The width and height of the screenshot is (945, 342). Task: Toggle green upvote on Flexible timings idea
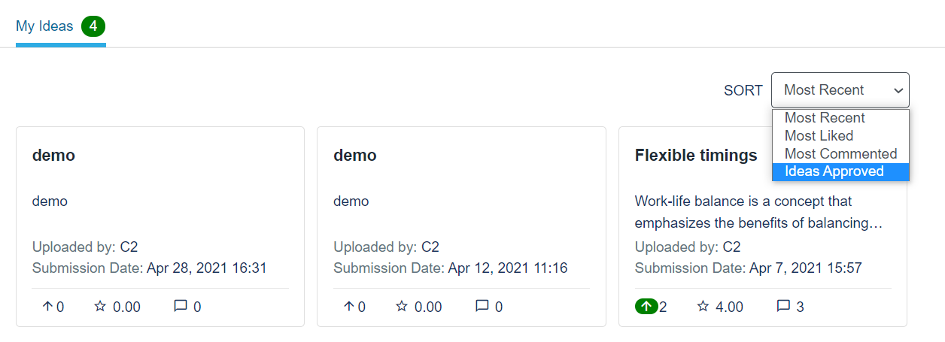pos(646,307)
